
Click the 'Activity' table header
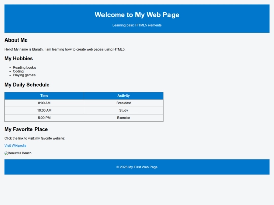pos(124,96)
